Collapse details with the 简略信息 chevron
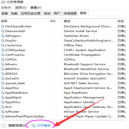This screenshot has width=129, height=129. tap(4, 125)
